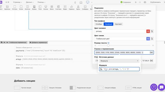Add Секция-слайдер
This screenshot has height=92, width=165.
106,88
